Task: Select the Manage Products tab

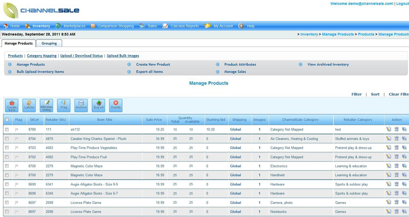Action: pyautogui.click(x=18, y=43)
